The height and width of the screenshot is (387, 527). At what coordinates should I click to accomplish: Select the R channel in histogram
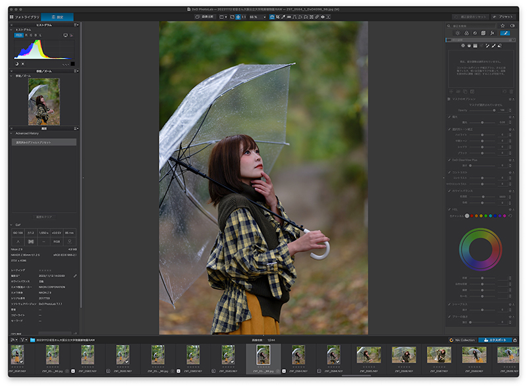pyautogui.click(x=26, y=35)
